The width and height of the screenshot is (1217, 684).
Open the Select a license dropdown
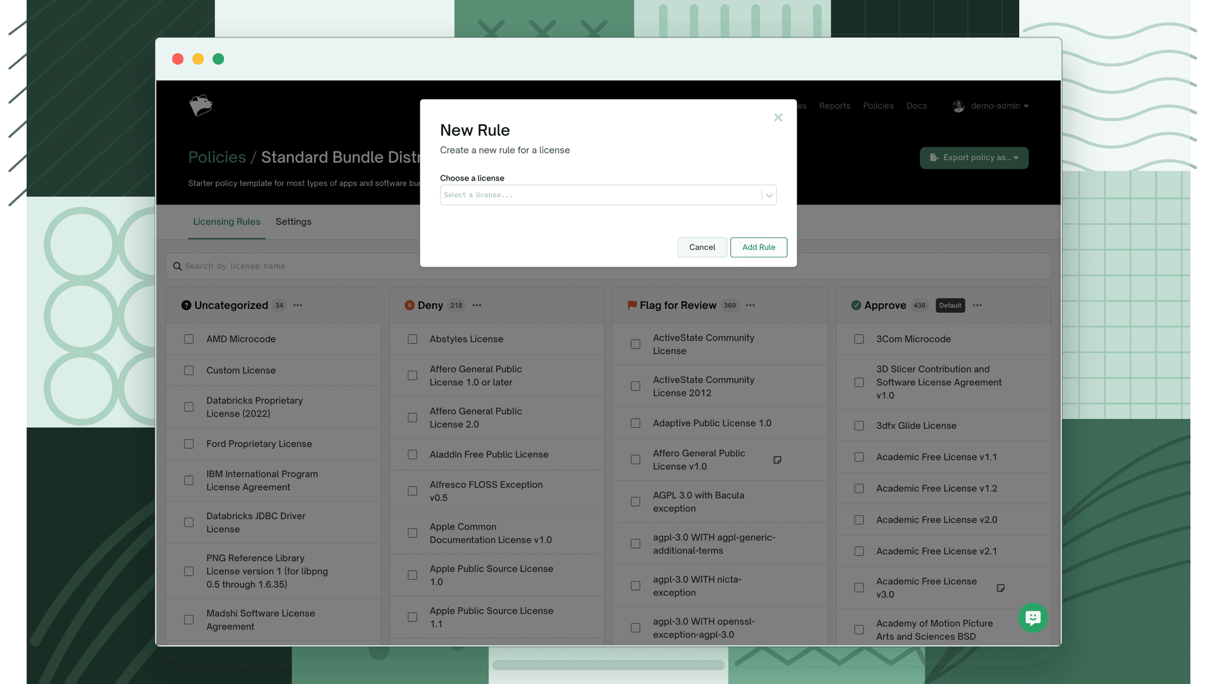[608, 195]
